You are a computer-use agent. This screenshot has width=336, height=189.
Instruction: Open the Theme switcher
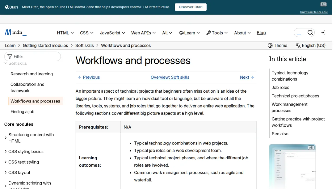(x=277, y=45)
